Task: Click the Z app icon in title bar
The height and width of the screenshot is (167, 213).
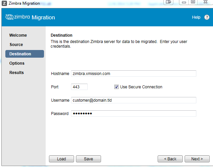Action: point(4,3)
